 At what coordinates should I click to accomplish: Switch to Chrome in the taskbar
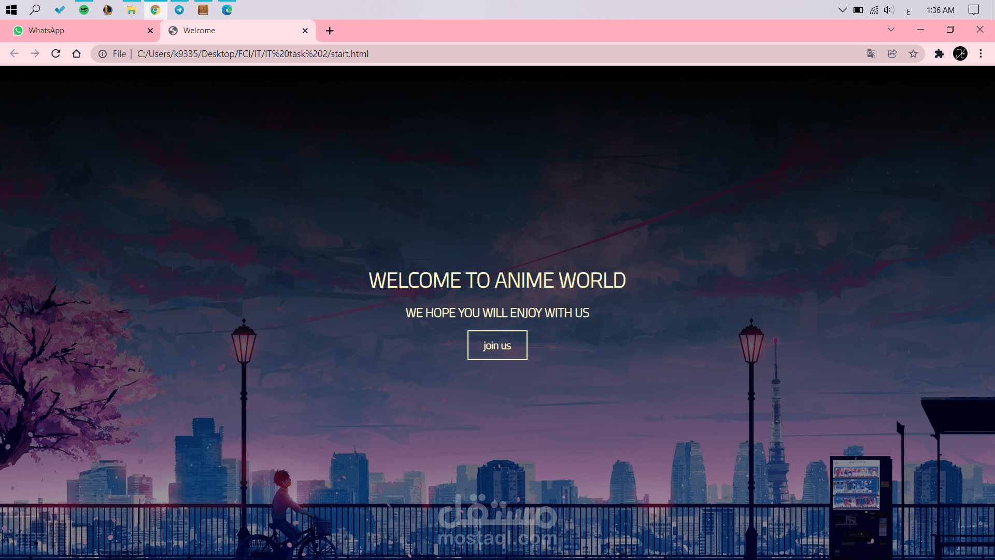click(x=155, y=10)
